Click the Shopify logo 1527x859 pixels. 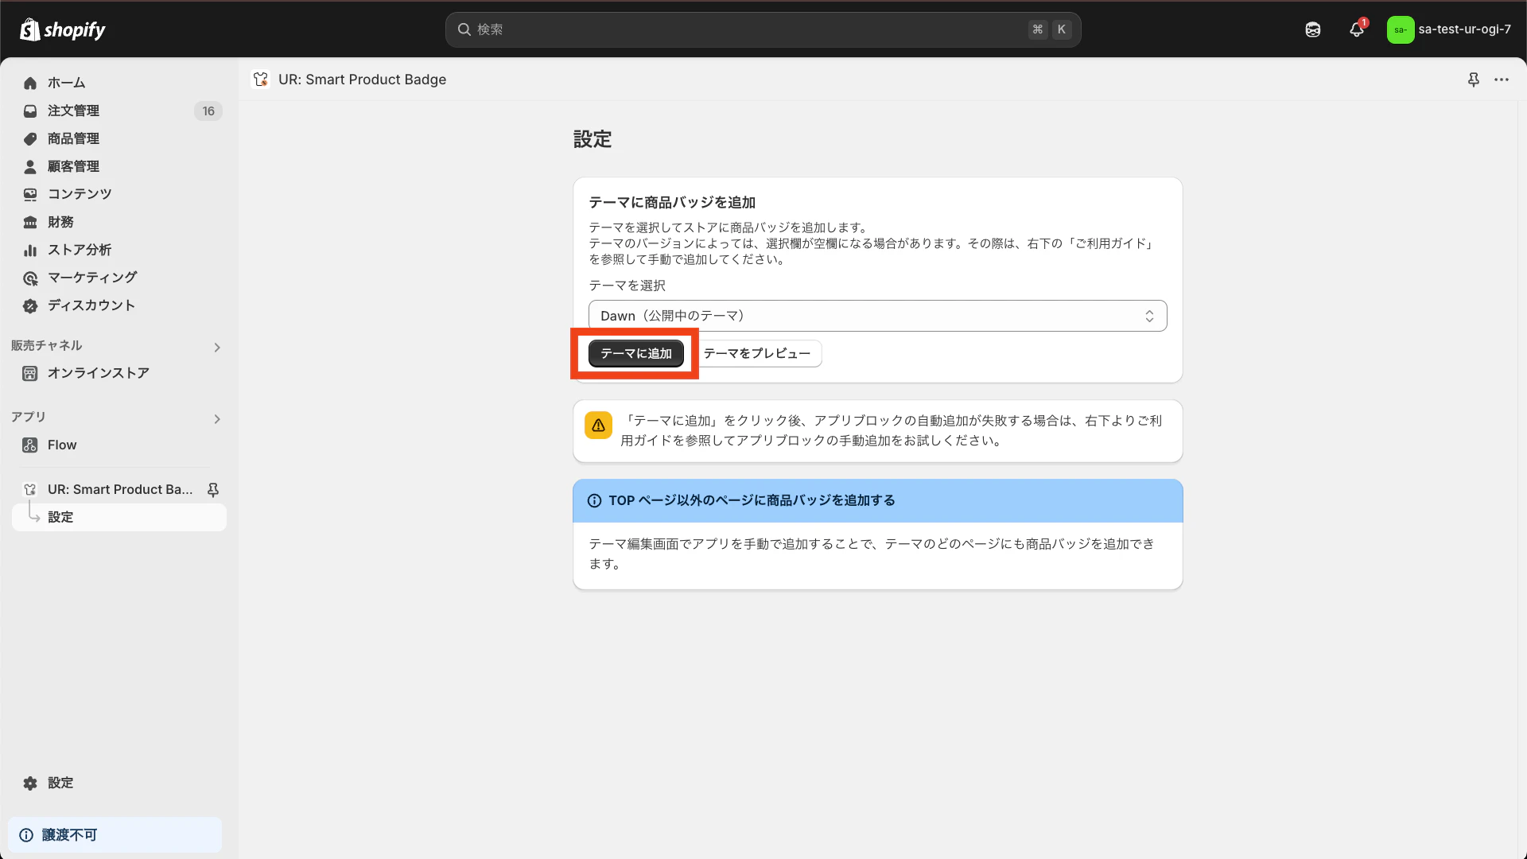pos(63,29)
